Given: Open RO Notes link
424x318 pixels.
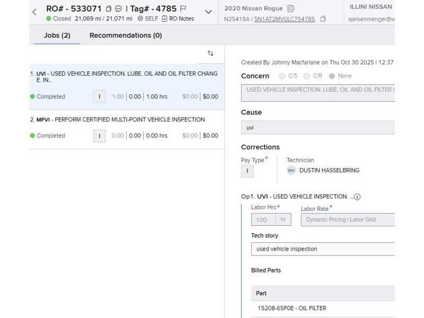Looking at the screenshot, I should pyautogui.click(x=178, y=19).
